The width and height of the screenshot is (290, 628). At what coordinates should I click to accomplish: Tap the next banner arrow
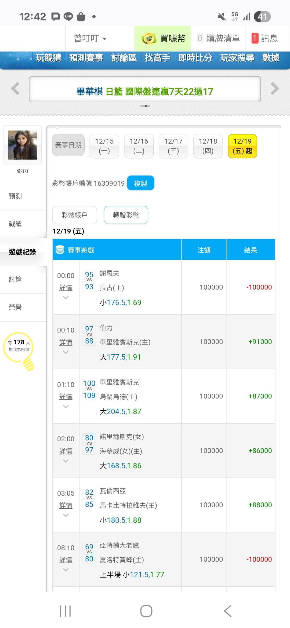274,89
